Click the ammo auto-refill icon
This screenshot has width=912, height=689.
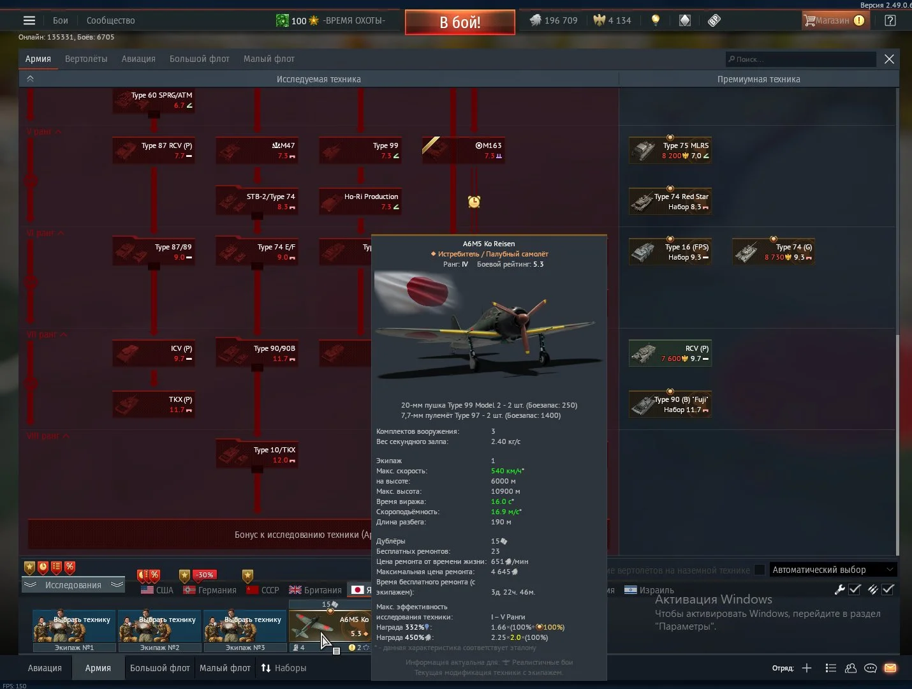click(x=873, y=589)
